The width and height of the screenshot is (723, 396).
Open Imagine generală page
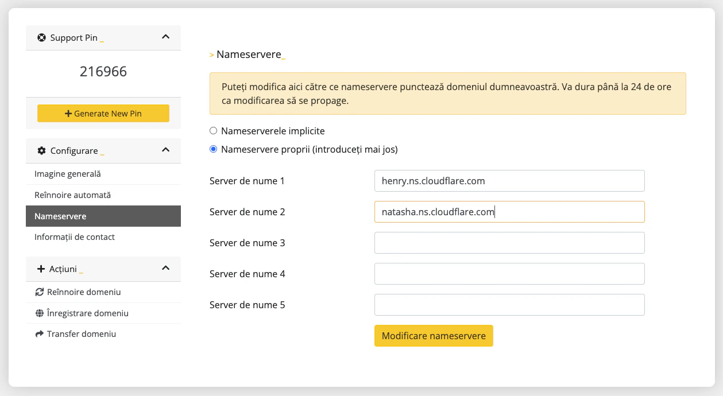[x=103, y=174]
